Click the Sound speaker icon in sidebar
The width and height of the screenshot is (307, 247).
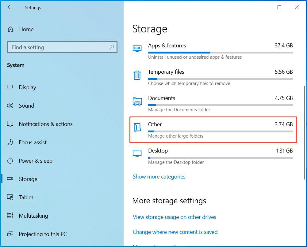coord(10,105)
